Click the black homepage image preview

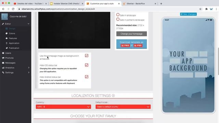point(74,30)
